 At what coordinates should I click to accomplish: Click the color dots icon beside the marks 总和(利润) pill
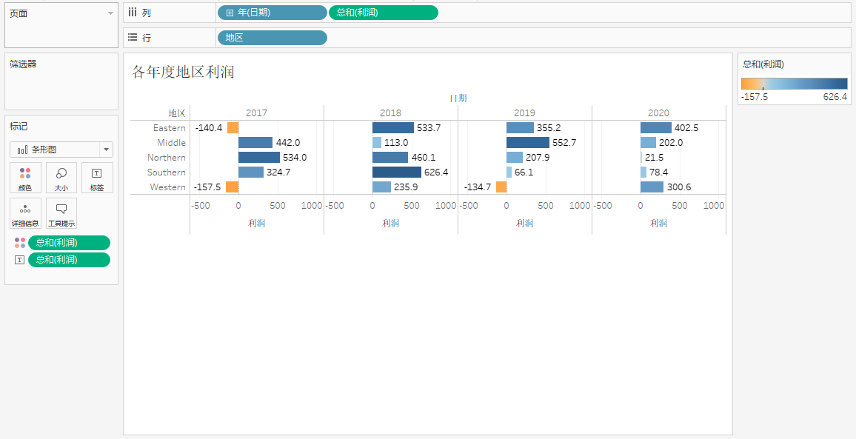[x=20, y=243]
